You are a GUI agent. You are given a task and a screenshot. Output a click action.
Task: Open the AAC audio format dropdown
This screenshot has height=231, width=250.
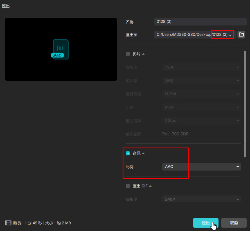click(x=201, y=167)
